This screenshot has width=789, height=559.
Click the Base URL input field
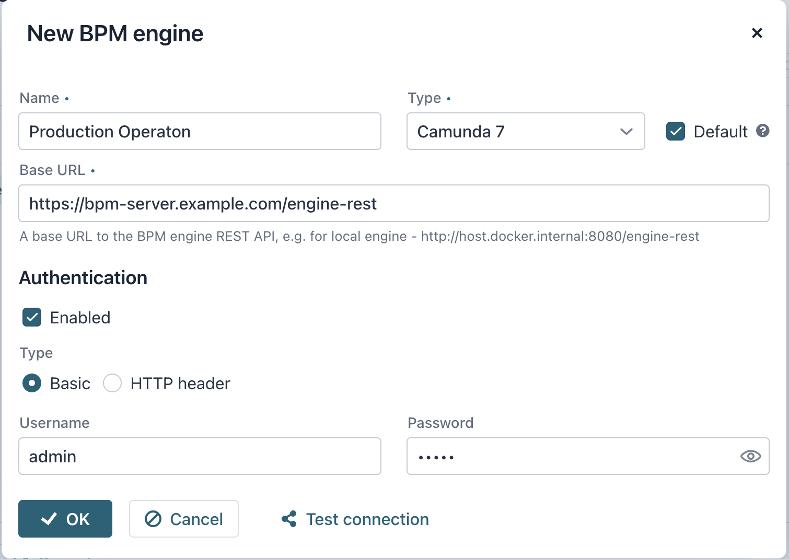pyautogui.click(x=394, y=203)
